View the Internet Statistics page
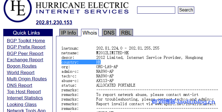 tap(25, 98)
